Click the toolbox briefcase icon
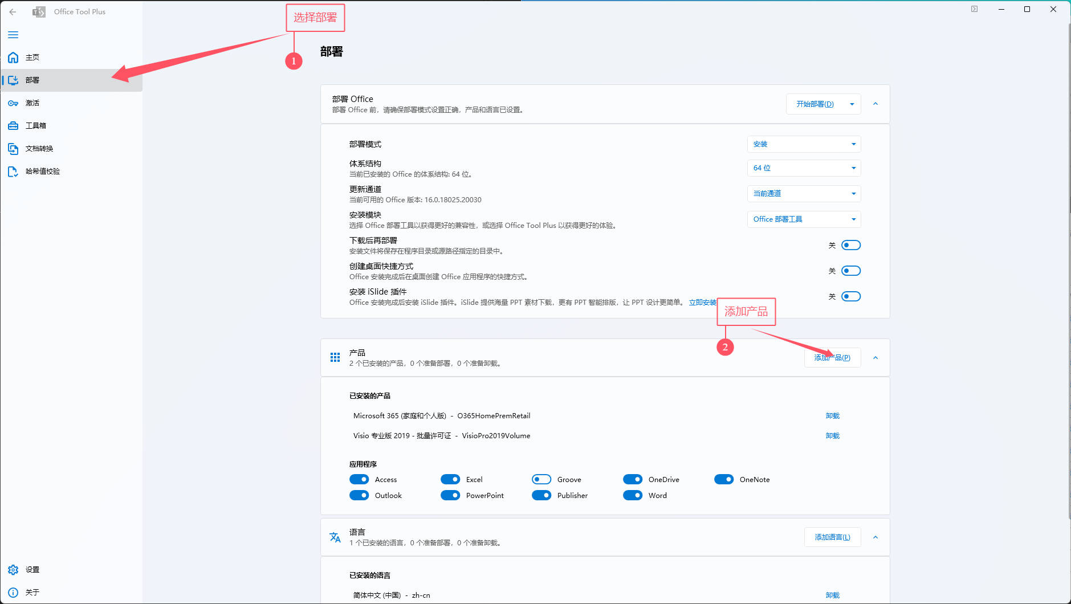 (13, 126)
